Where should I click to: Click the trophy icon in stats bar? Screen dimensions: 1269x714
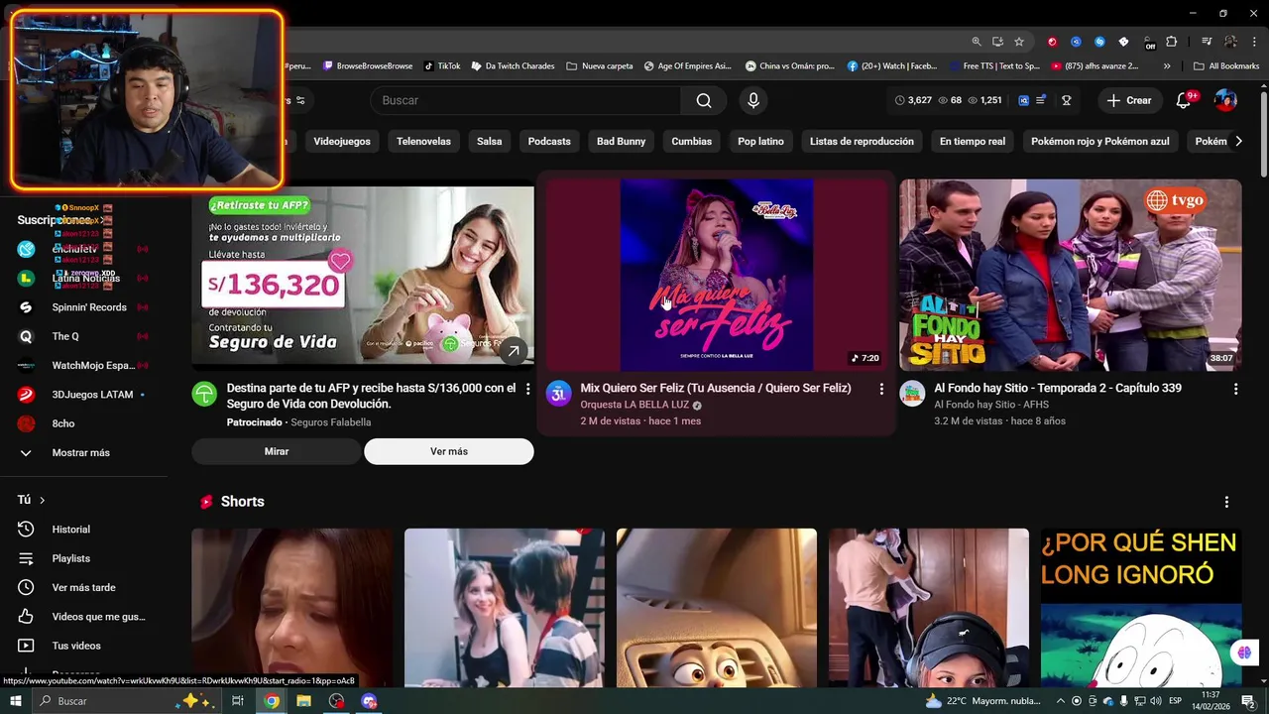(1067, 100)
